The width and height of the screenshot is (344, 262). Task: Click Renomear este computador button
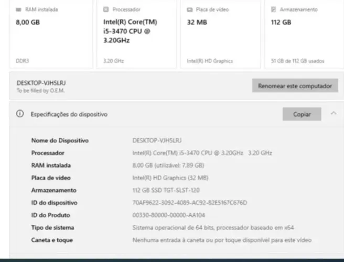click(x=295, y=86)
